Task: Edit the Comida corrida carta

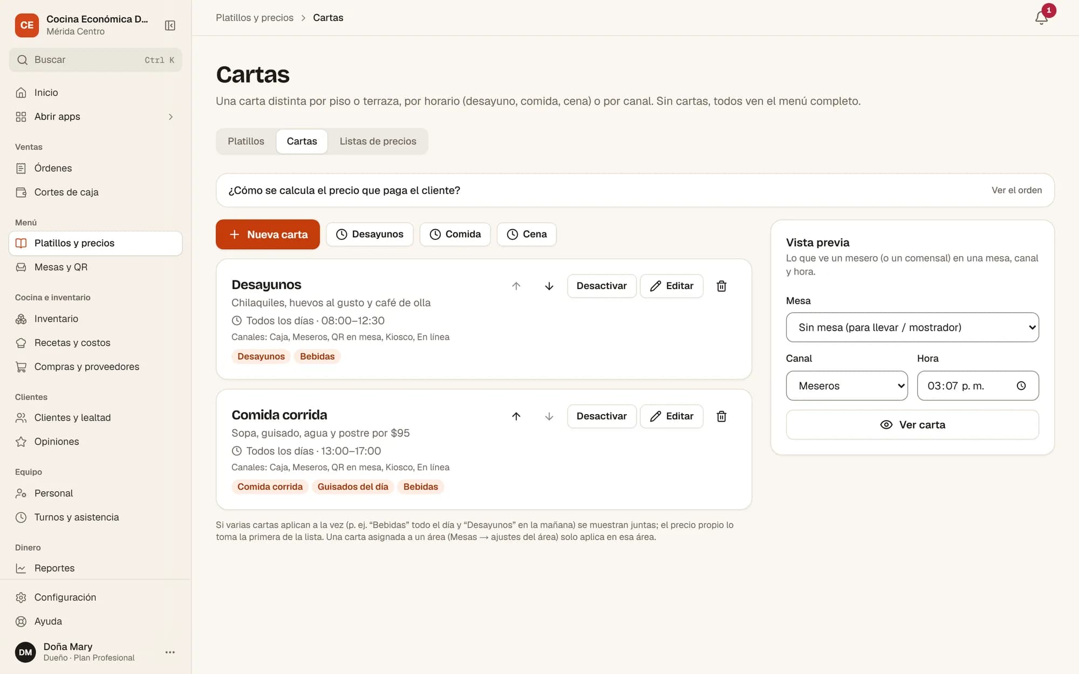Action: 672,416
